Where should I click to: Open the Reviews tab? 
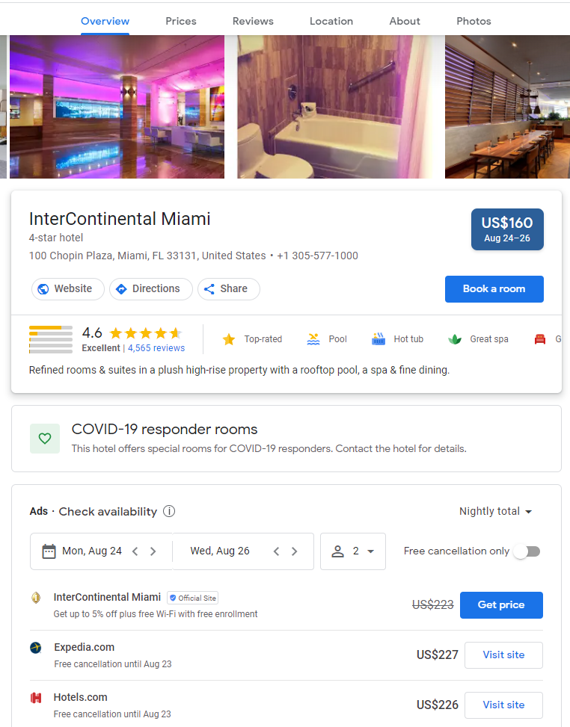pos(253,21)
